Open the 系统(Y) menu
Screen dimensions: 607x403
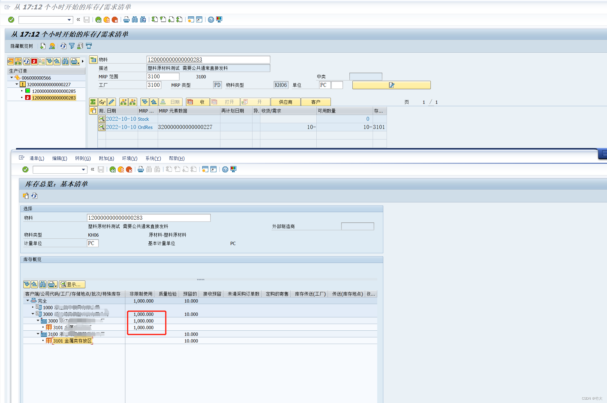click(x=153, y=158)
